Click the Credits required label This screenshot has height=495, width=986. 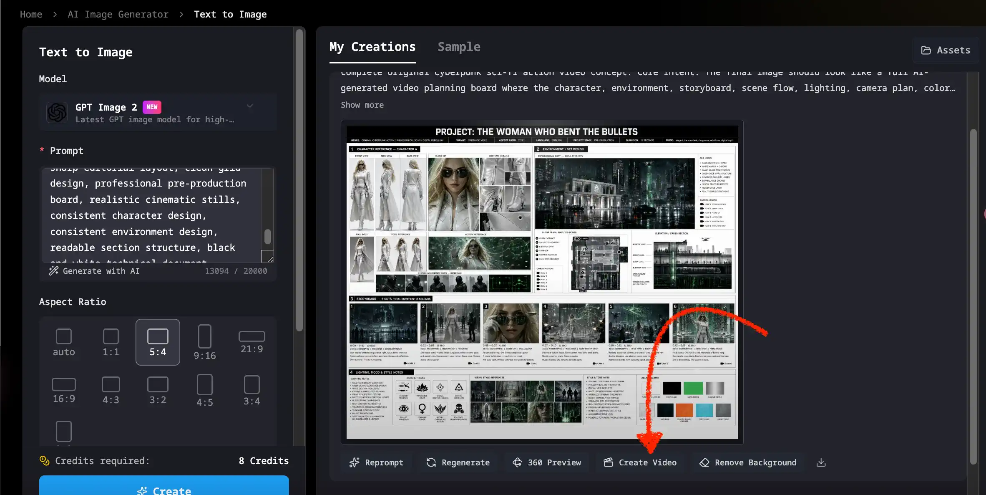tap(102, 461)
